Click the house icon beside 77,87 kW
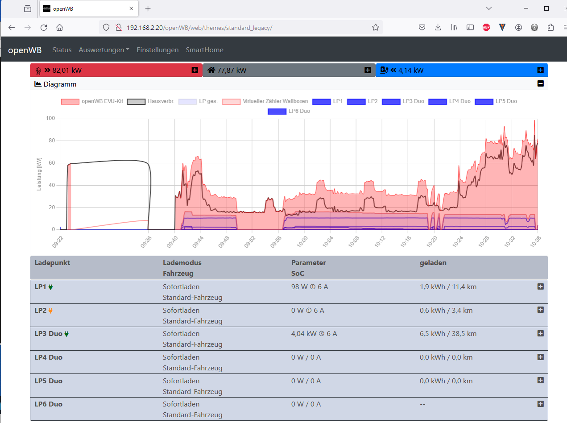Image resolution: width=567 pixels, height=423 pixels. (211, 70)
